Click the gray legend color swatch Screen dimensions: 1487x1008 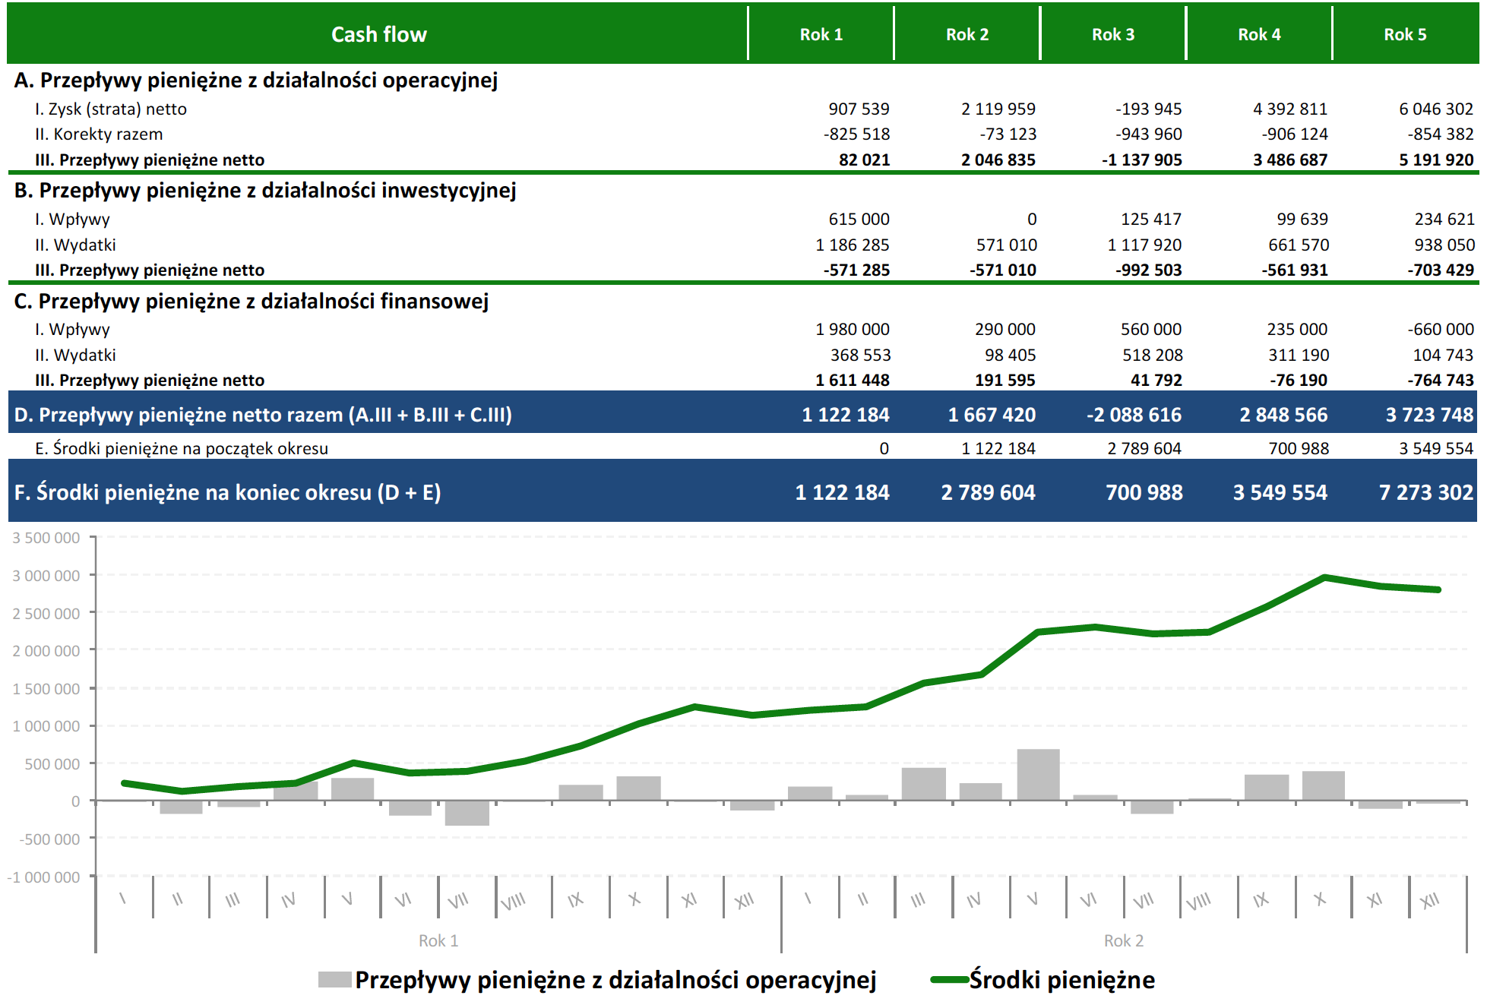click(x=334, y=980)
